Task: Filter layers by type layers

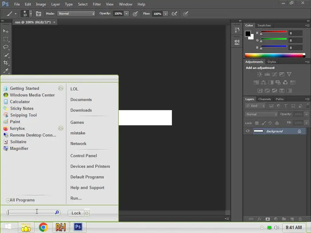Action: click(x=286, y=106)
